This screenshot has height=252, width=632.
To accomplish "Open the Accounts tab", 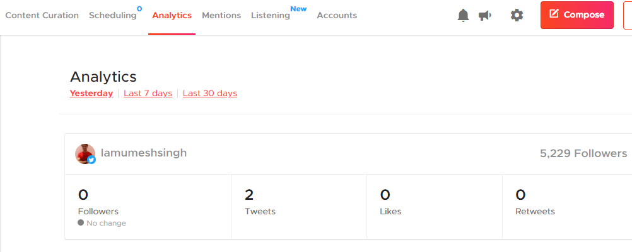I will [337, 15].
